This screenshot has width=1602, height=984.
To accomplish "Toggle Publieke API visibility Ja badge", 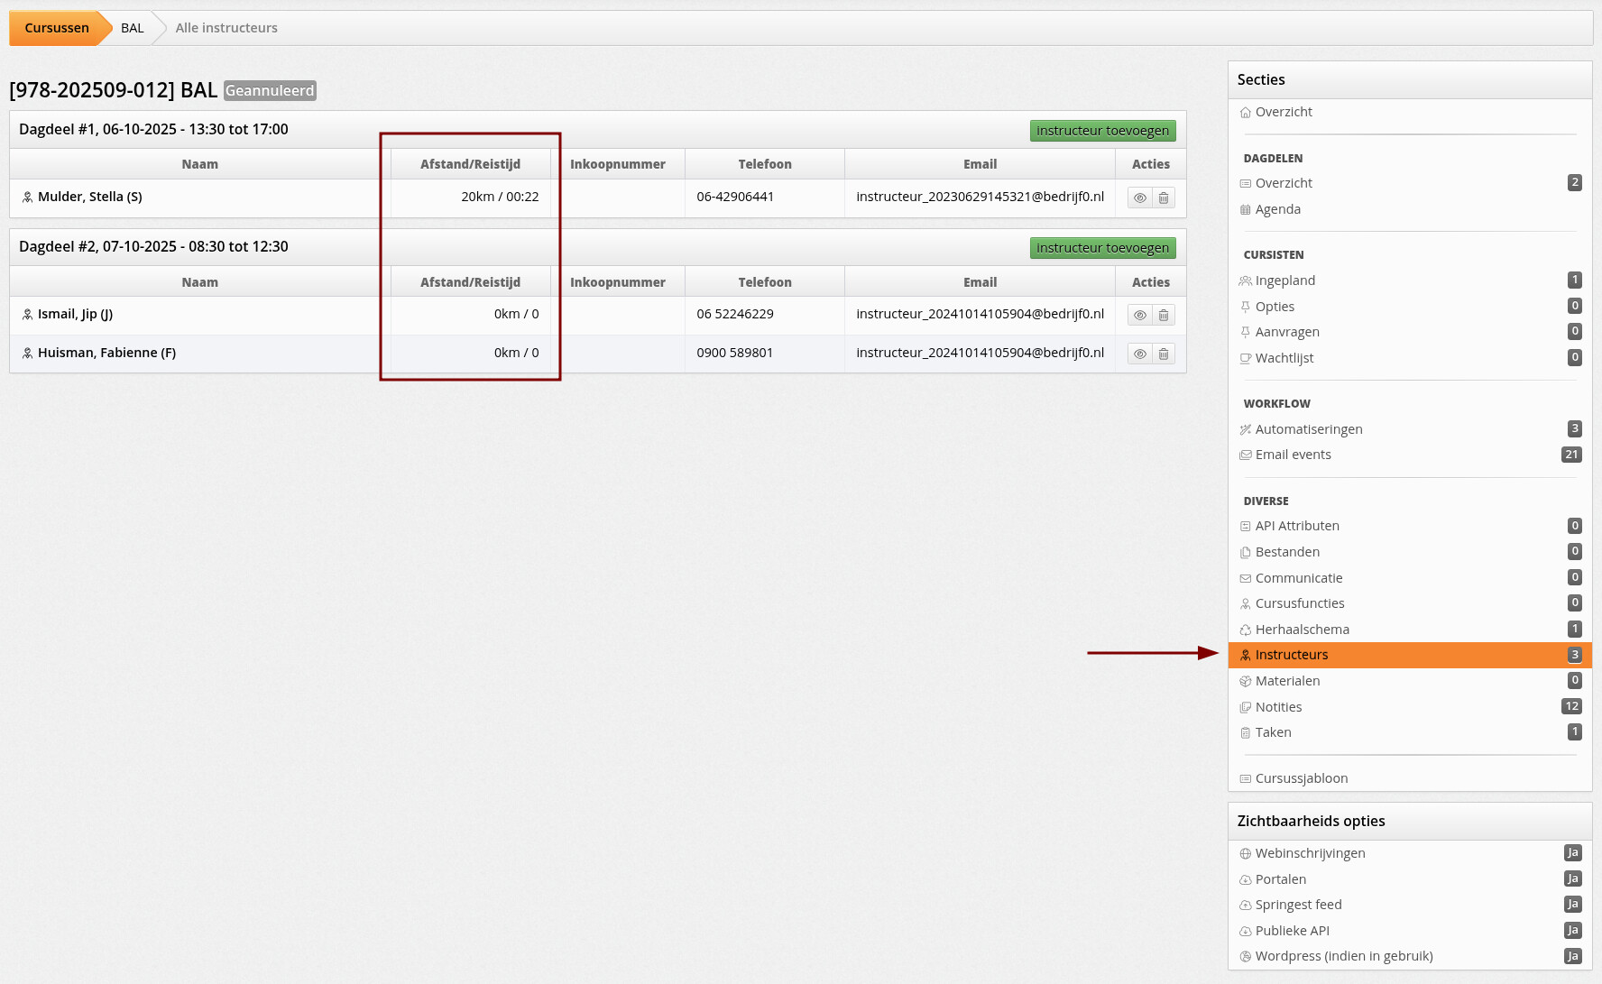I will tap(1572, 931).
